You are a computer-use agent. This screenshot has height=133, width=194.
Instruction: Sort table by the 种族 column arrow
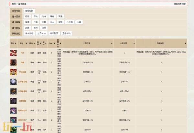40,43
